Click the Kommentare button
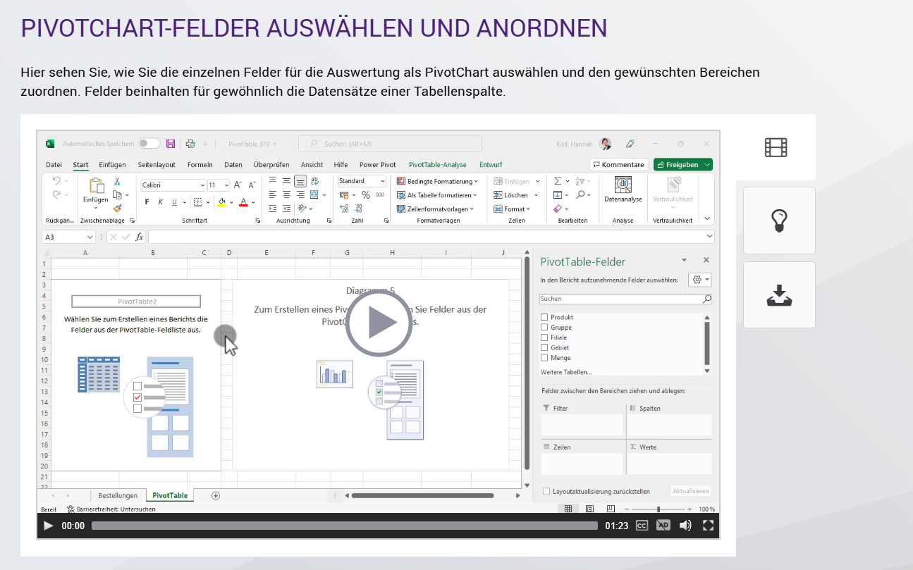Image resolution: width=913 pixels, height=570 pixels. 619,165
